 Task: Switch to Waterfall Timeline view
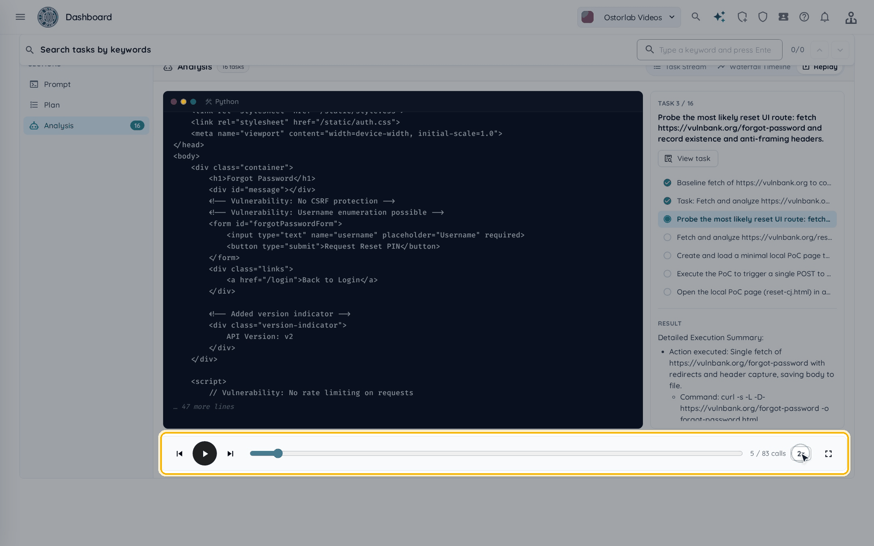coord(754,67)
